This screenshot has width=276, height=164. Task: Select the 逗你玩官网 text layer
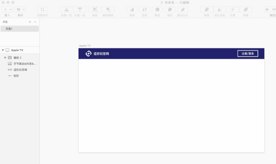pyautogui.click(x=20, y=70)
